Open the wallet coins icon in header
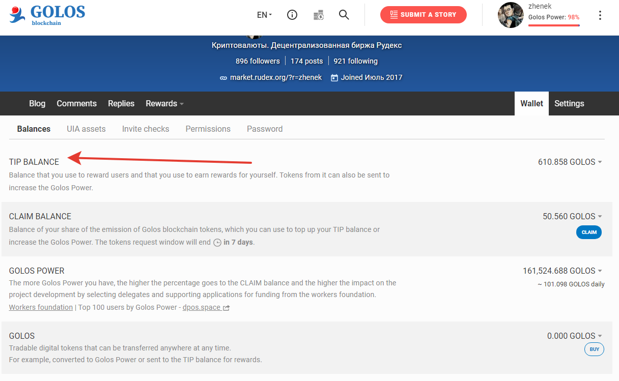 click(319, 15)
